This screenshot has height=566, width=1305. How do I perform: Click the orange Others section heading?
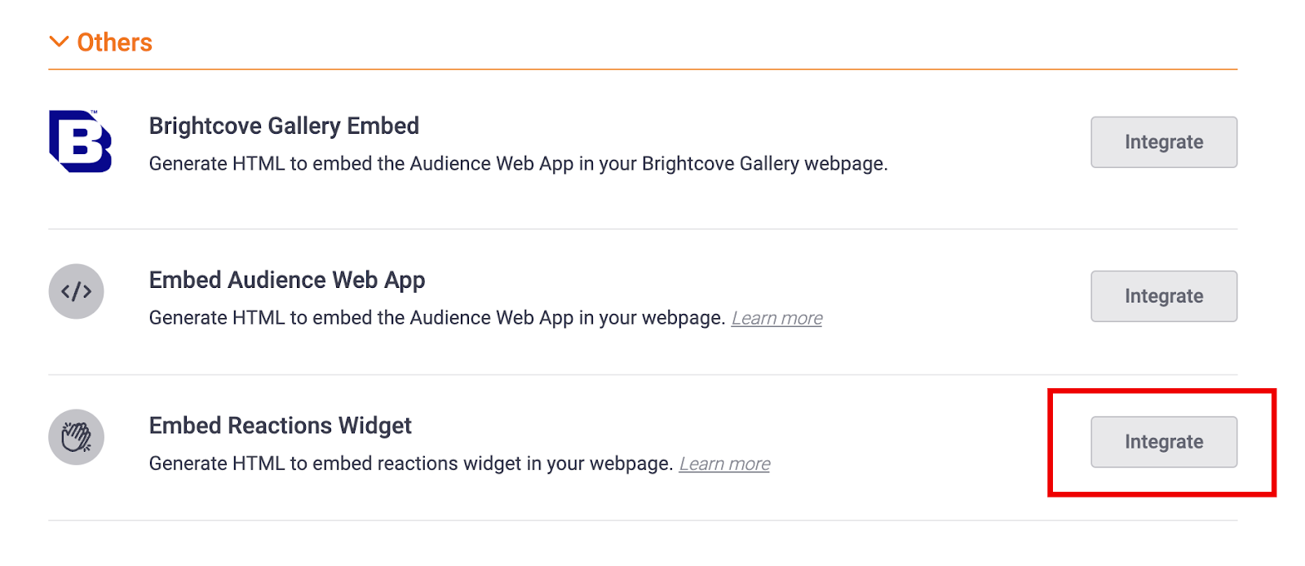point(114,42)
